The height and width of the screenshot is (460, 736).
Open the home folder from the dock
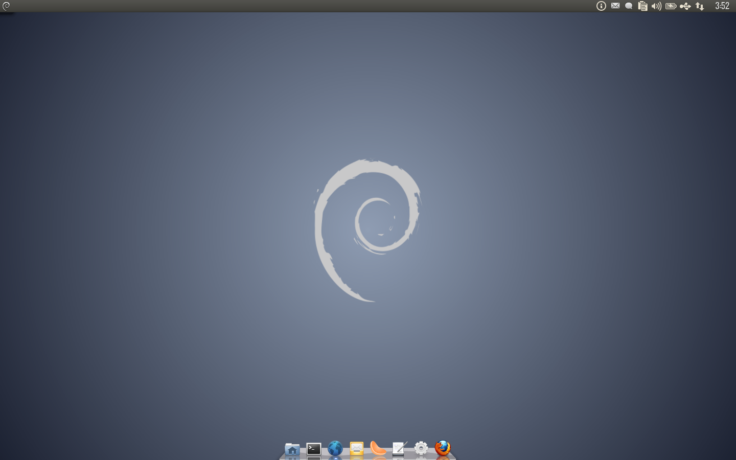pos(292,449)
